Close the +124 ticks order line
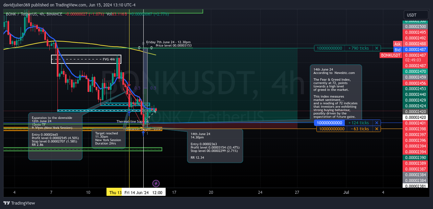433x209 pixels. pyautogui.click(x=377, y=123)
